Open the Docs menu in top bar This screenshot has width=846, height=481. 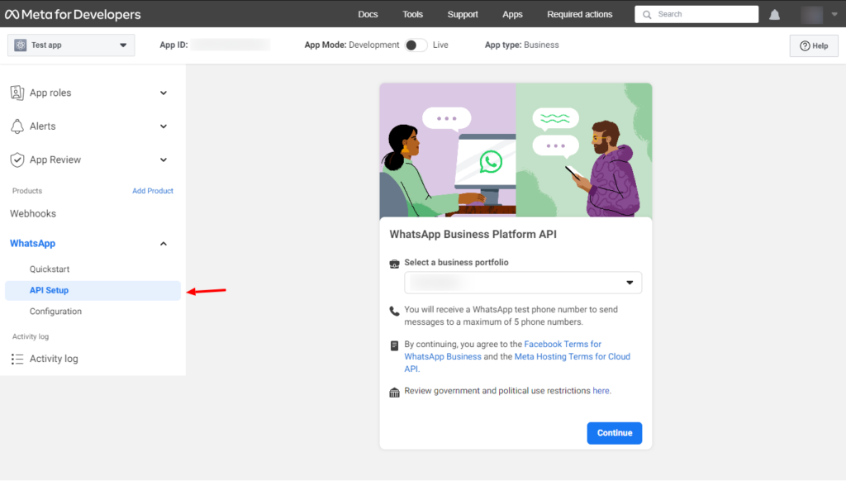[368, 14]
